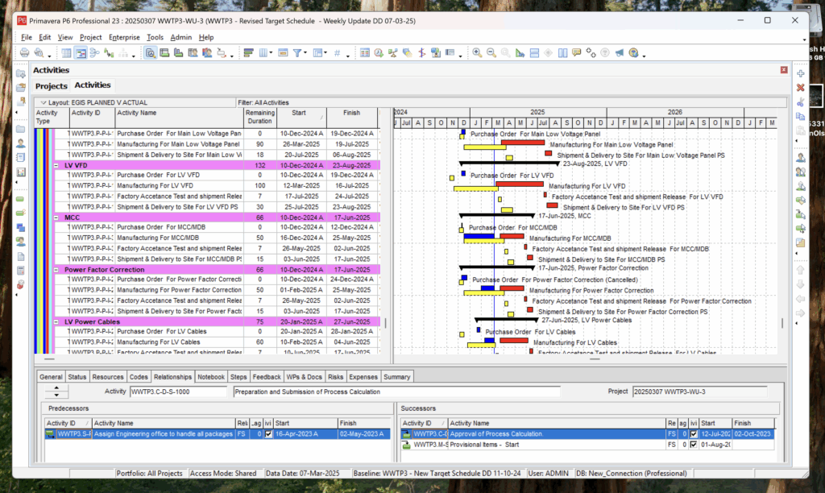This screenshot has width=825, height=493.
Task: Click the Resource Usage Profile icon
Action: [207, 52]
